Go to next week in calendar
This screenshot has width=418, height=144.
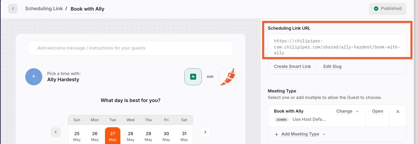(x=205, y=132)
